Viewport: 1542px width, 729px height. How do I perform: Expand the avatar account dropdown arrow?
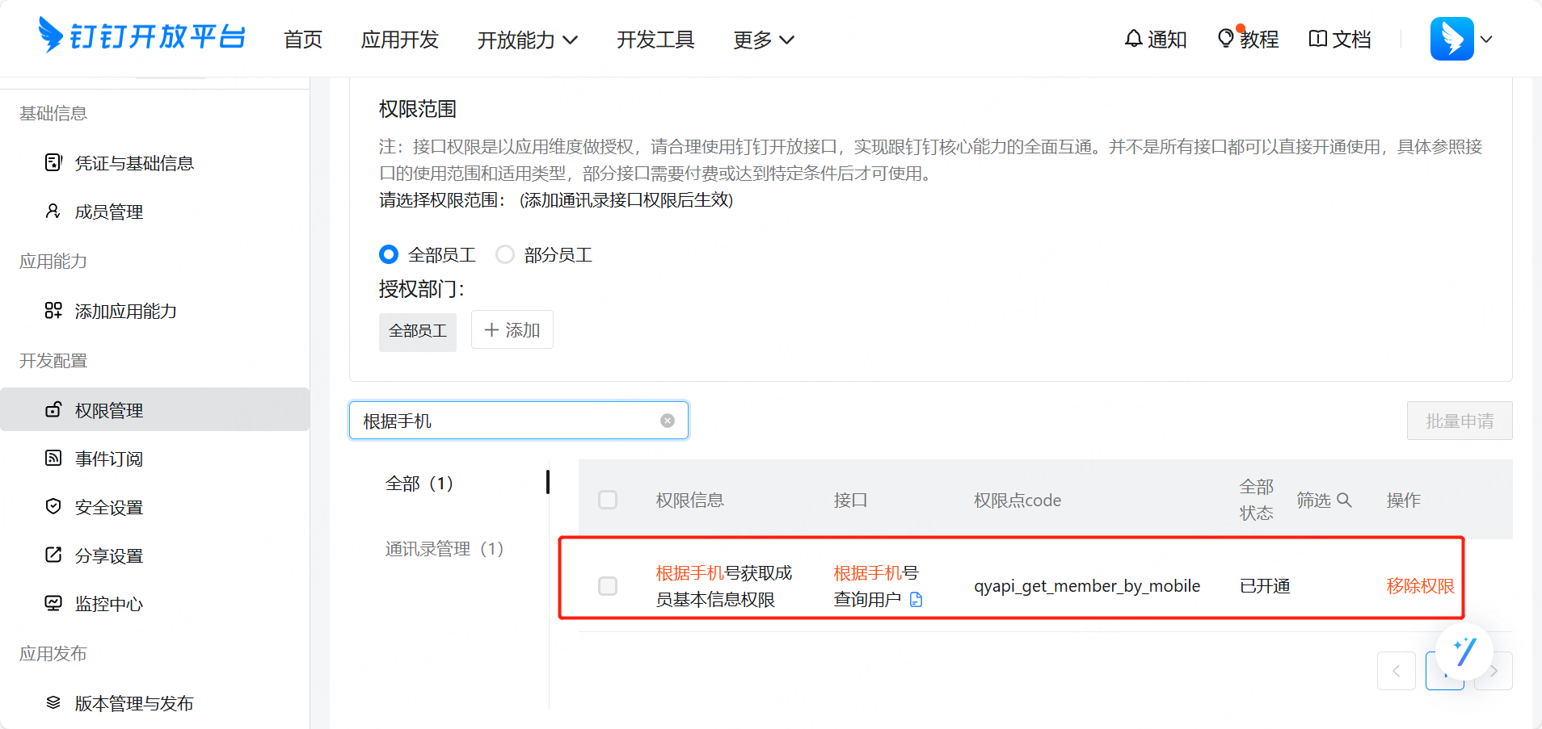click(1486, 39)
